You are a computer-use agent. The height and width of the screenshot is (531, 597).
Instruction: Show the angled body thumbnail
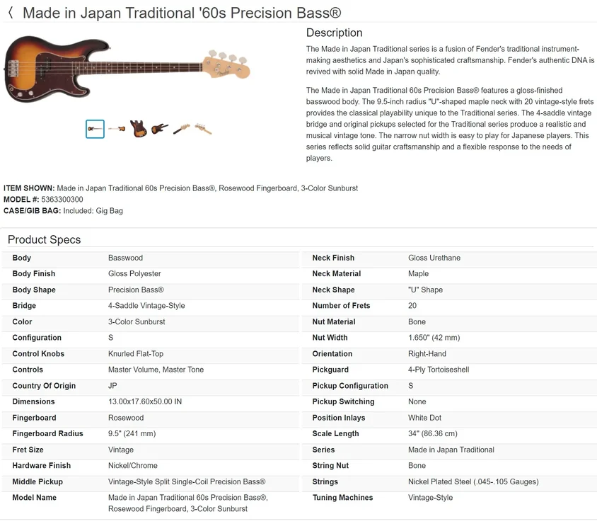coord(160,128)
